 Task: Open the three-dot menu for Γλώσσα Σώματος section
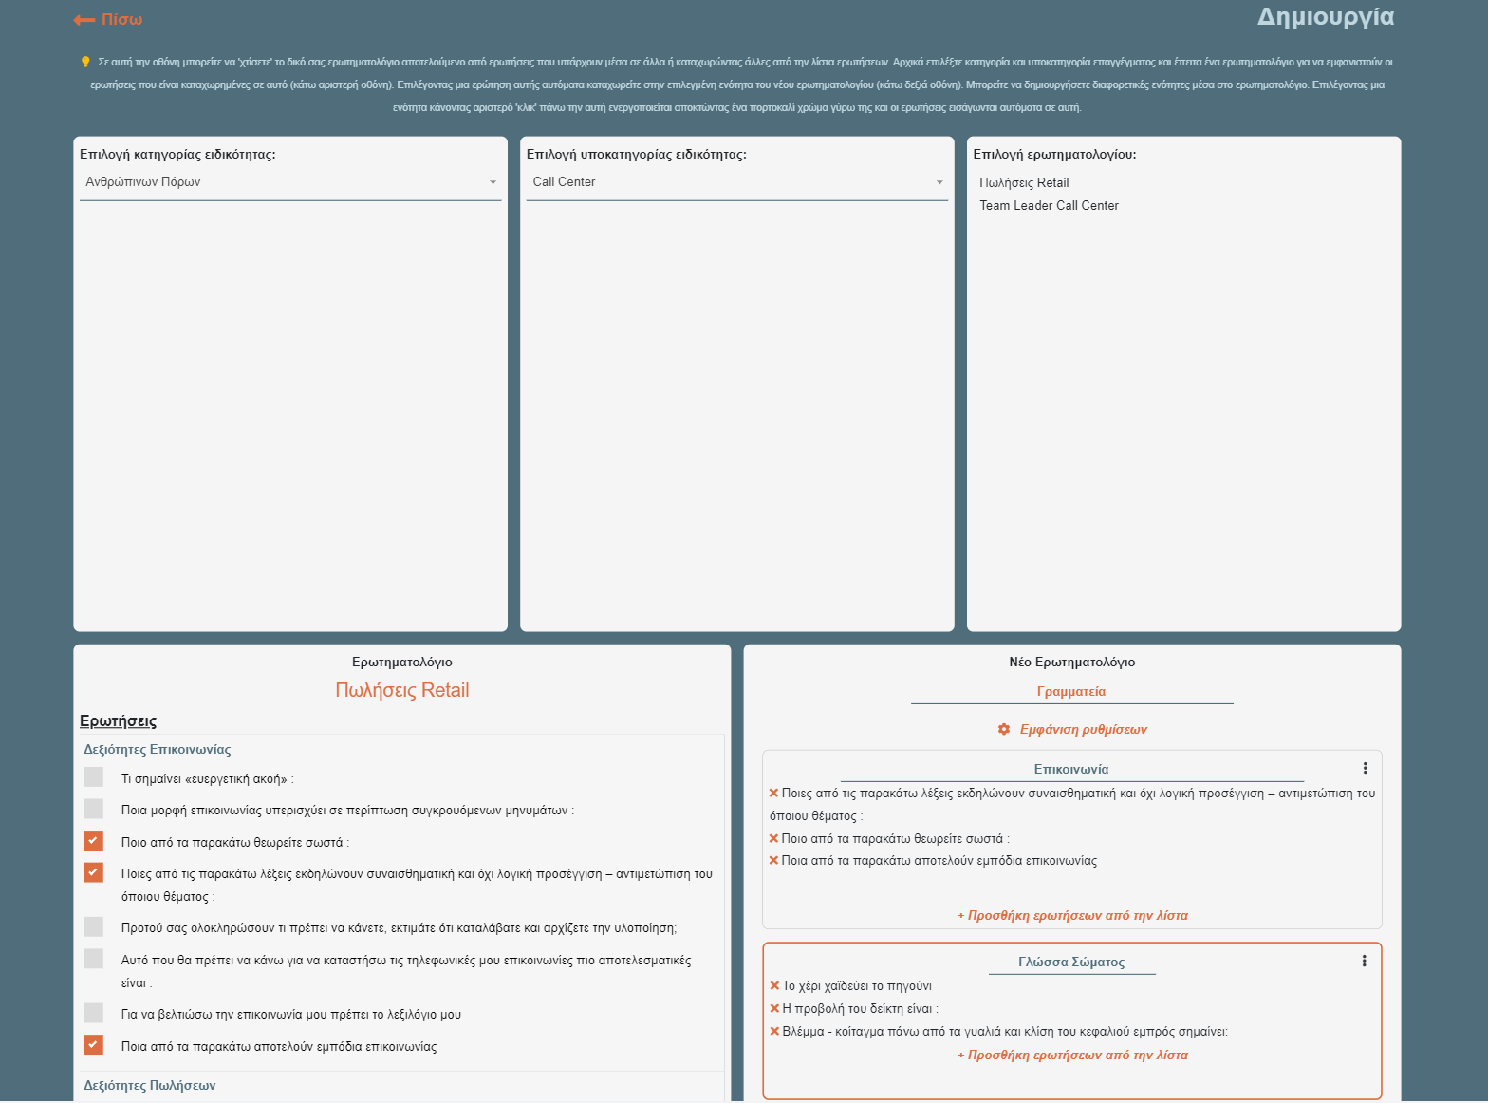coord(1364,961)
